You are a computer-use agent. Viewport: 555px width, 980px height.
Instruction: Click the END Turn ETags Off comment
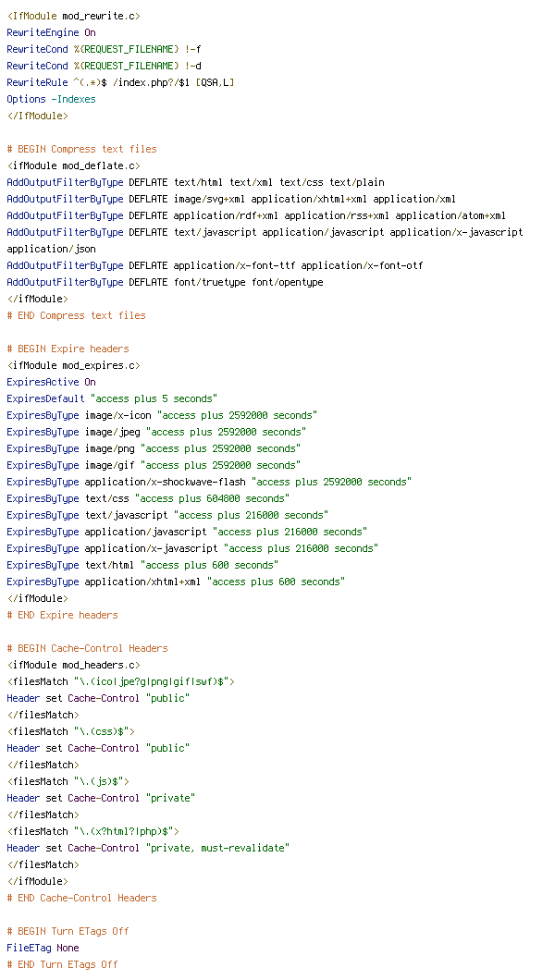click(x=63, y=964)
